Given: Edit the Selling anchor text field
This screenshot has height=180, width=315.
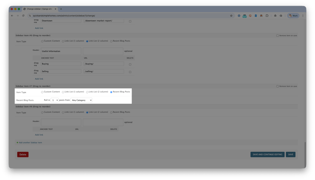Looking at the screenshot, I should coord(61,71).
